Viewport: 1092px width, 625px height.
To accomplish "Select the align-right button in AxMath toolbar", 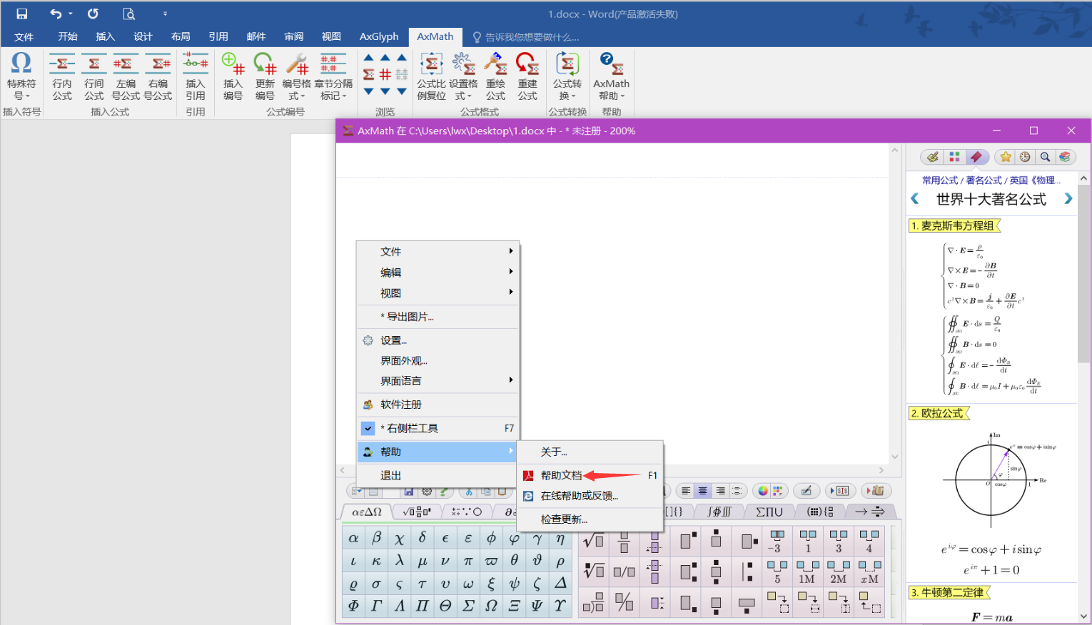I will (720, 491).
